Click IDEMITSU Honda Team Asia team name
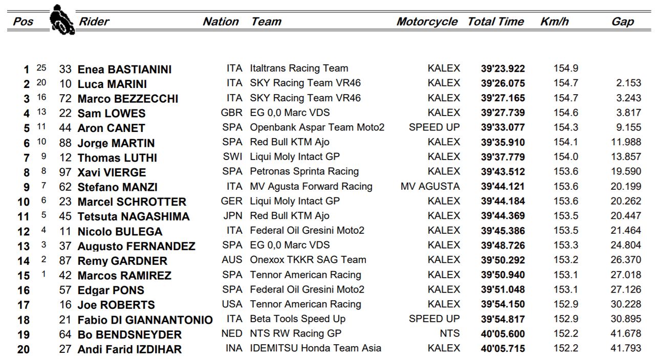This screenshot has height=359, width=655. [x=315, y=348]
